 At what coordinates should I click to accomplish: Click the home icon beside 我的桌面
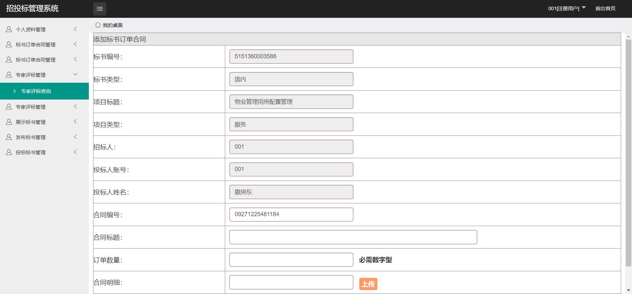click(x=98, y=25)
